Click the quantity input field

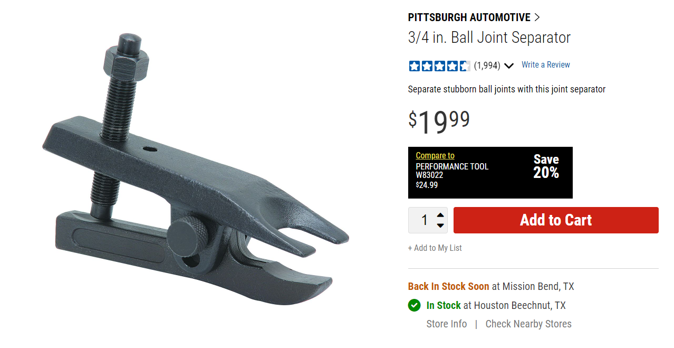click(423, 220)
